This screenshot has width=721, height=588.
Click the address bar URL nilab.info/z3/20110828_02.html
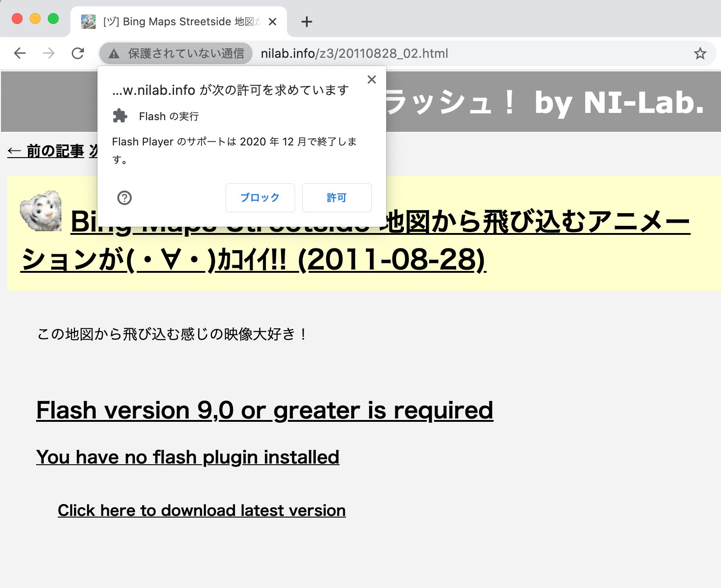355,53
